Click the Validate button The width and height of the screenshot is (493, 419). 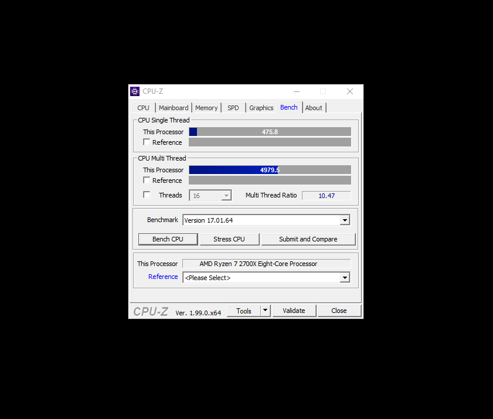click(294, 311)
